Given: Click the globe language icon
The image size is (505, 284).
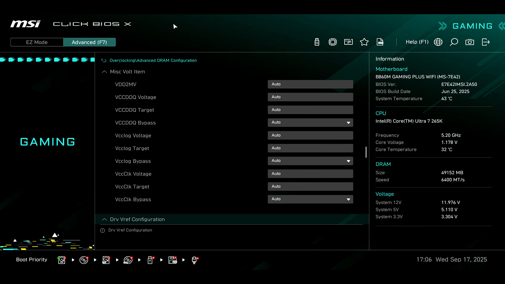Looking at the screenshot, I should point(438,42).
